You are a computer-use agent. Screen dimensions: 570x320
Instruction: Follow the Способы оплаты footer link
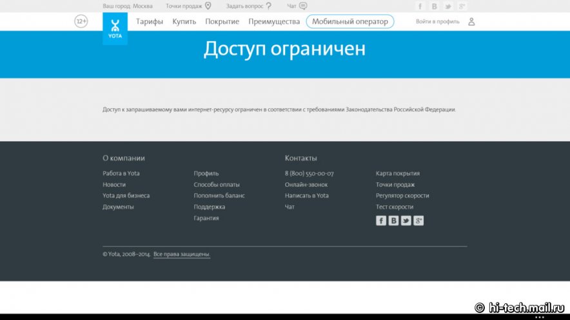click(217, 185)
